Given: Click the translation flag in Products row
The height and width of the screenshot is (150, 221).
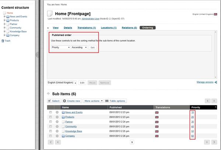Looking at the screenshot, I should [157, 117].
